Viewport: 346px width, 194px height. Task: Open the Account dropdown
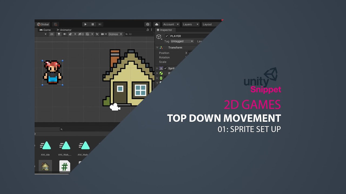tap(171, 24)
